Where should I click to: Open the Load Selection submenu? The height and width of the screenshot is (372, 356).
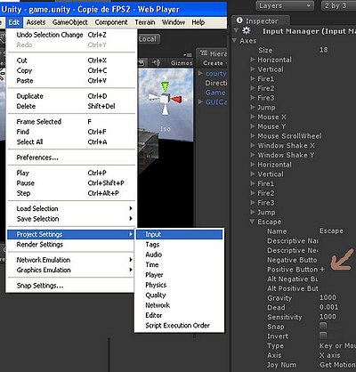coord(71,208)
